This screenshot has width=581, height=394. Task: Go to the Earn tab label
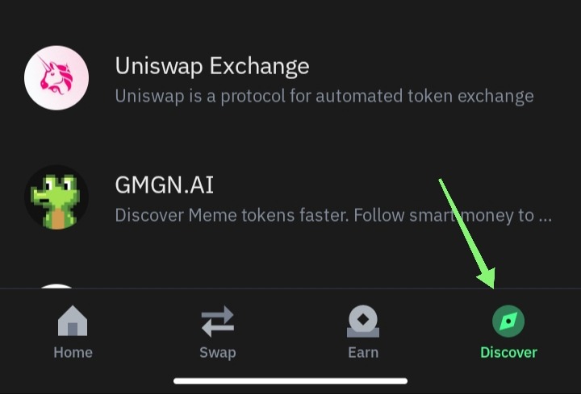[363, 353]
